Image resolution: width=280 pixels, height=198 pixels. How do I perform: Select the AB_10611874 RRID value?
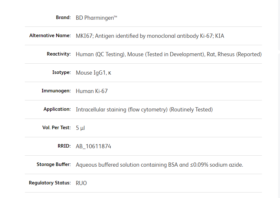(93, 146)
